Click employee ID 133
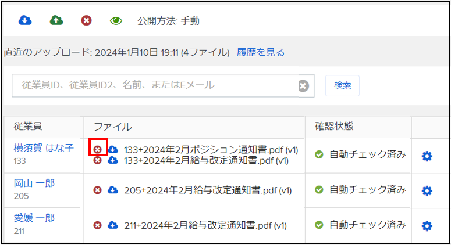Screen dimensions: 451x245 pos(20,161)
